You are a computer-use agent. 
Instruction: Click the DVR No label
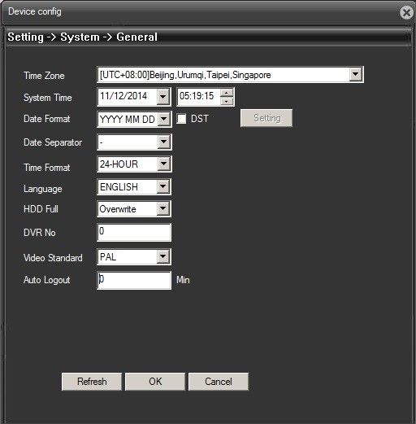40,233
